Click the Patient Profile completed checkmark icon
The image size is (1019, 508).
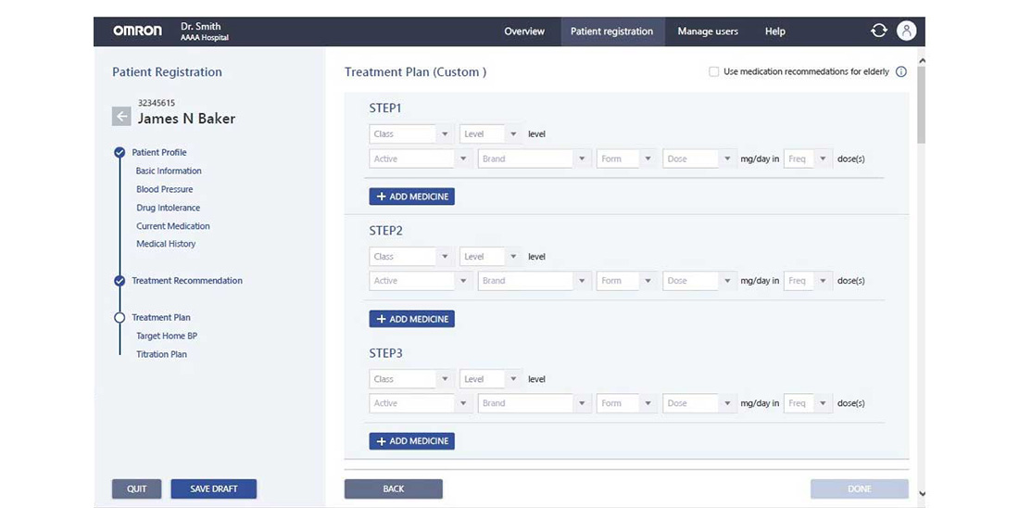coord(120,152)
